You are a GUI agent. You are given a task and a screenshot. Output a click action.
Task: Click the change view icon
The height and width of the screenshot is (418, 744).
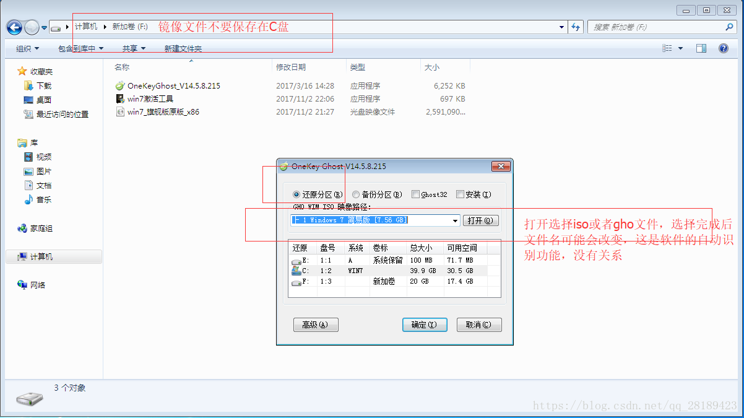(x=667, y=48)
